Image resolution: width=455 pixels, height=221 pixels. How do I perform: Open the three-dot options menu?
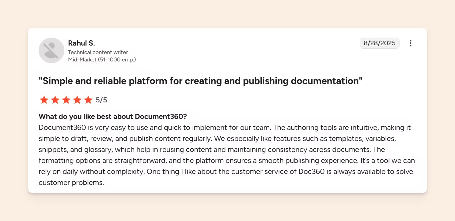click(411, 43)
